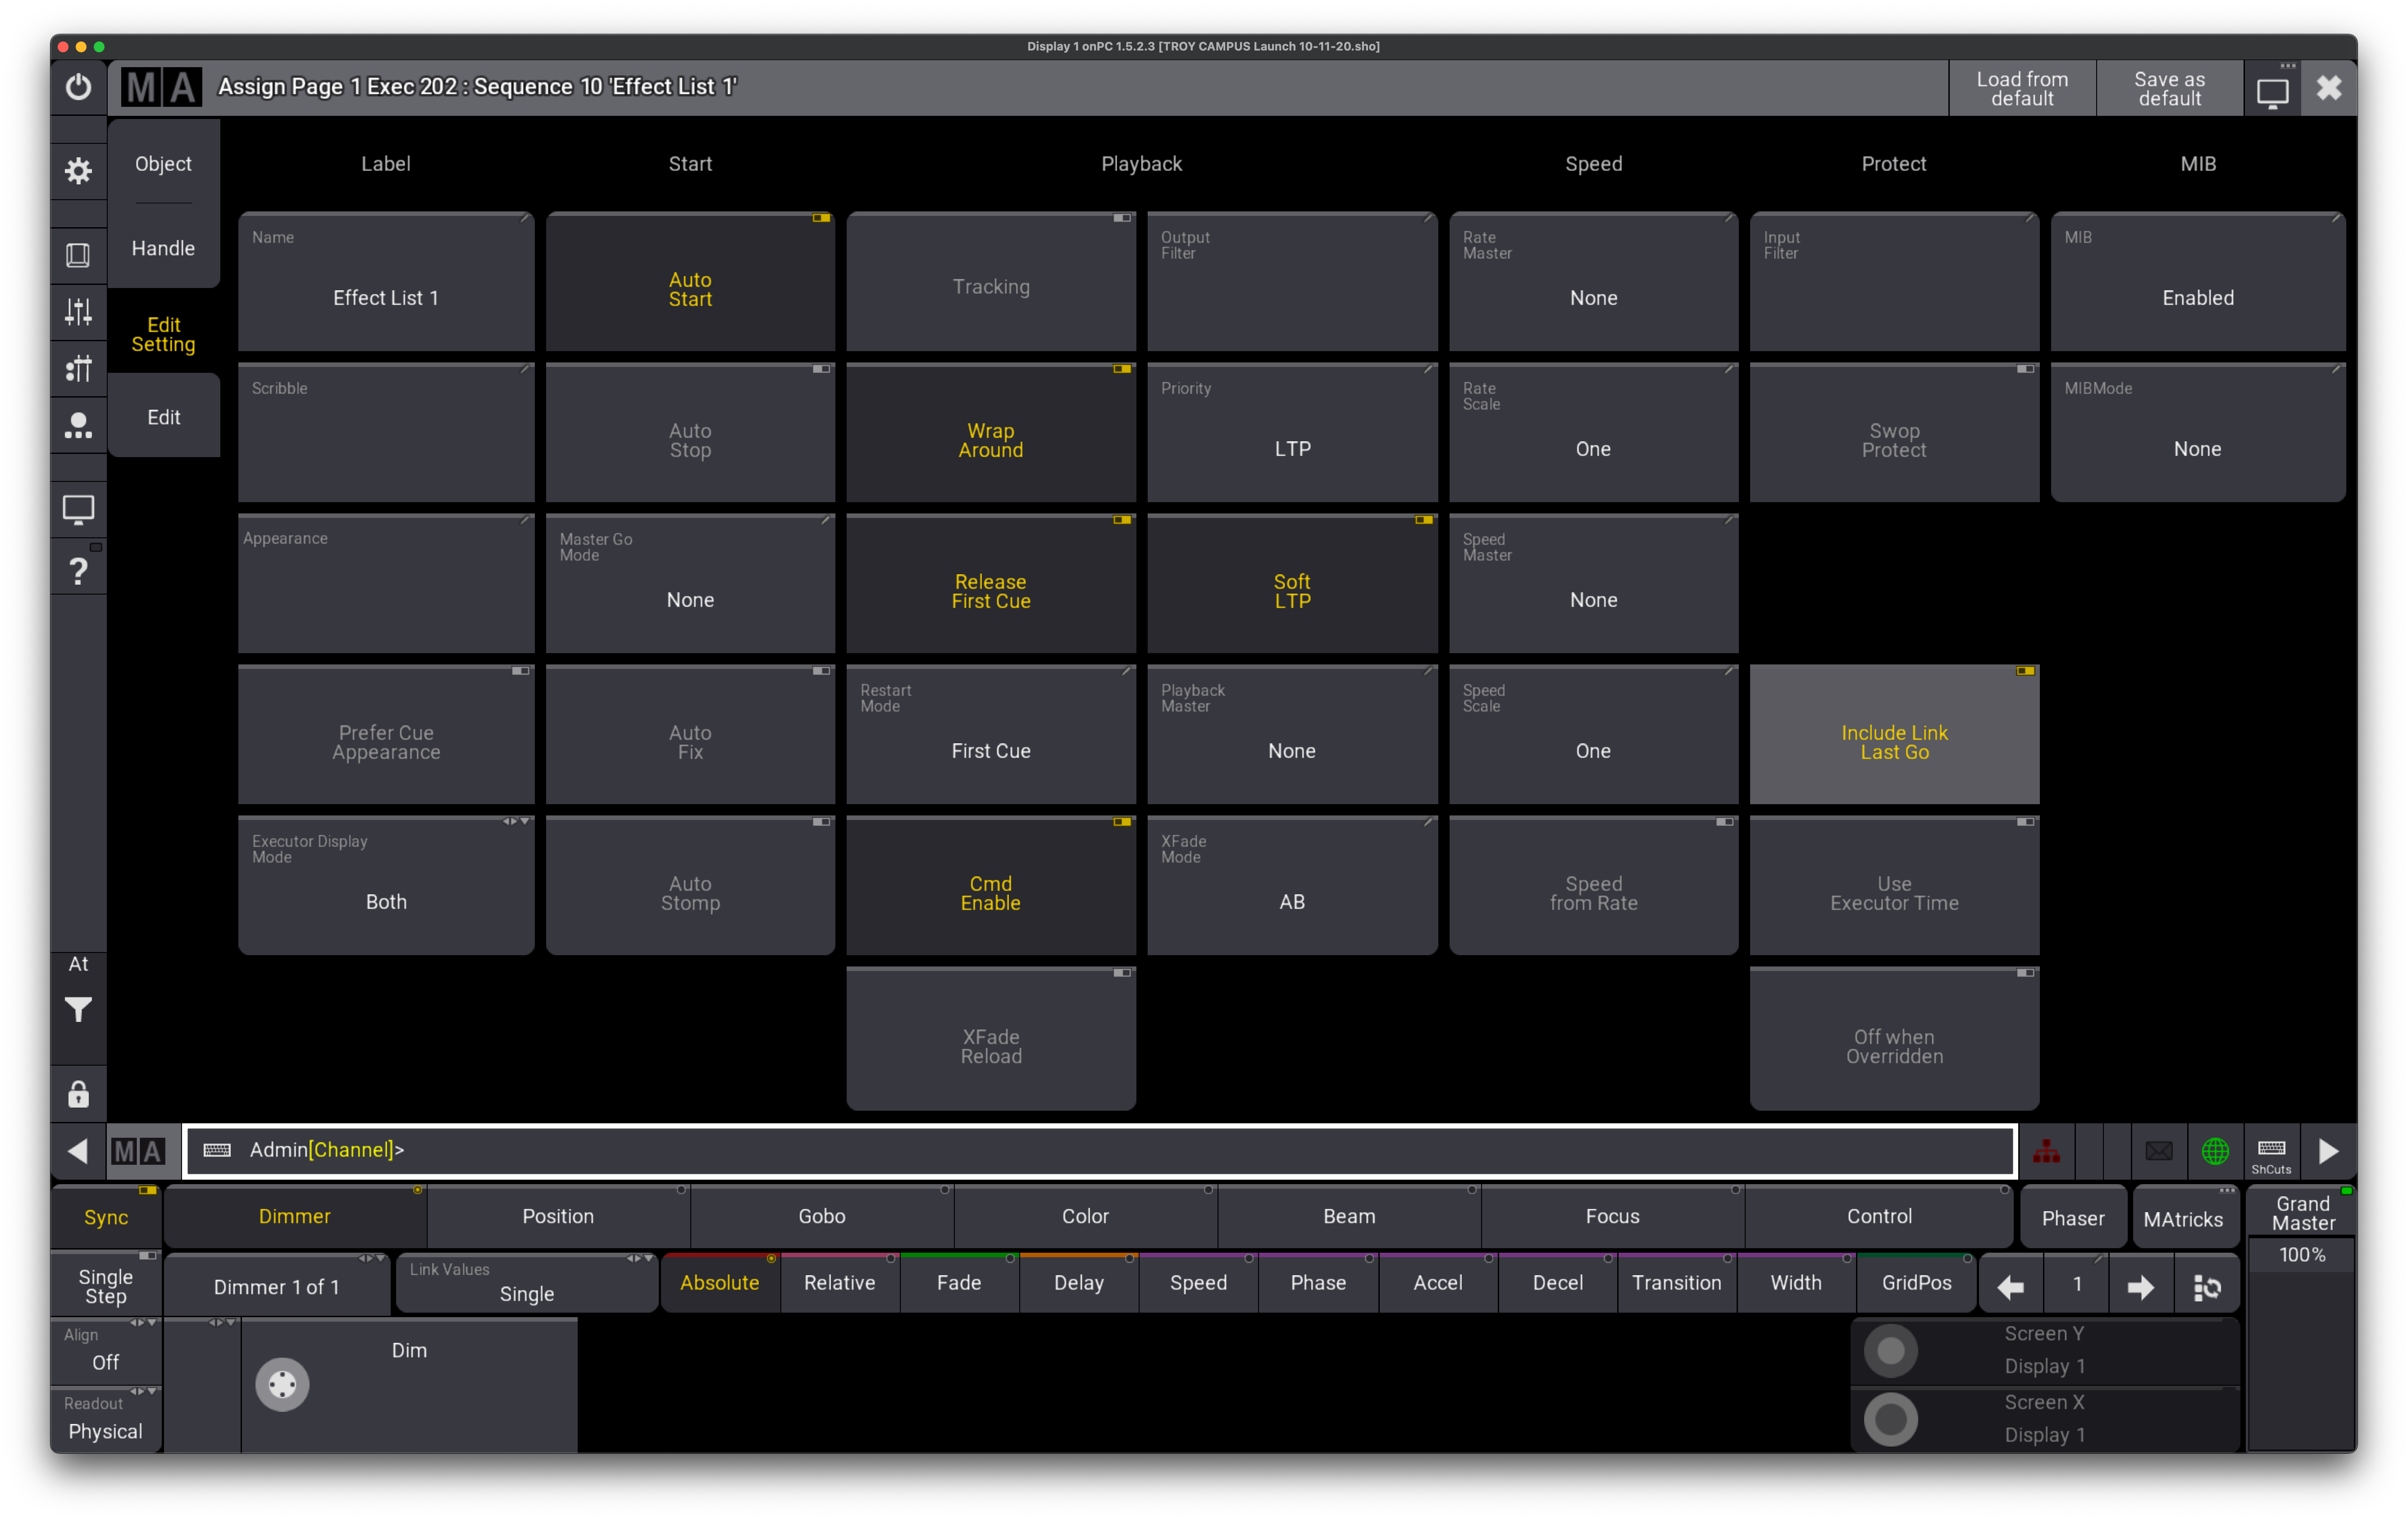Click the At filter funnel icon
This screenshot has width=2408, height=1520.
pyautogui.click(x=78, y=1010)
